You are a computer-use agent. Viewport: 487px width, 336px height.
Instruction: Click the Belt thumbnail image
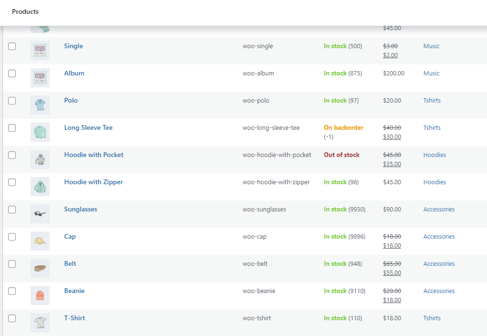click(40, 268)
